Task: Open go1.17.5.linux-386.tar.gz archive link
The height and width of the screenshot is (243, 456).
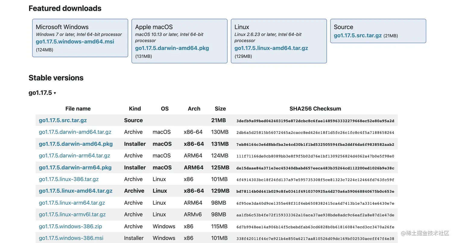Action: [69, 179]
